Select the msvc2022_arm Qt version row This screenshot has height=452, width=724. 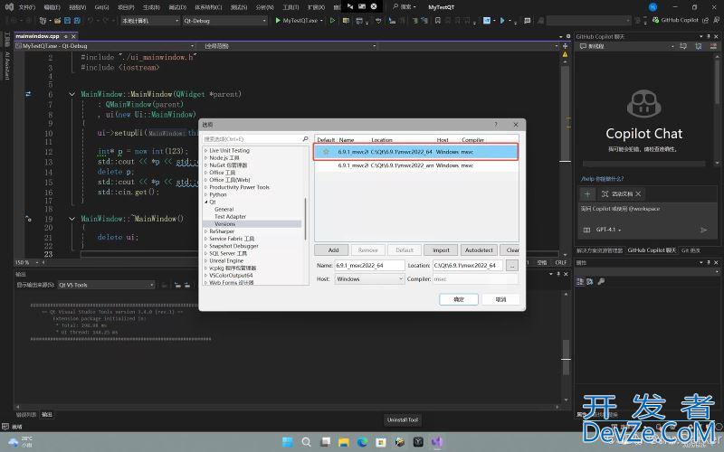click(416, 165)
